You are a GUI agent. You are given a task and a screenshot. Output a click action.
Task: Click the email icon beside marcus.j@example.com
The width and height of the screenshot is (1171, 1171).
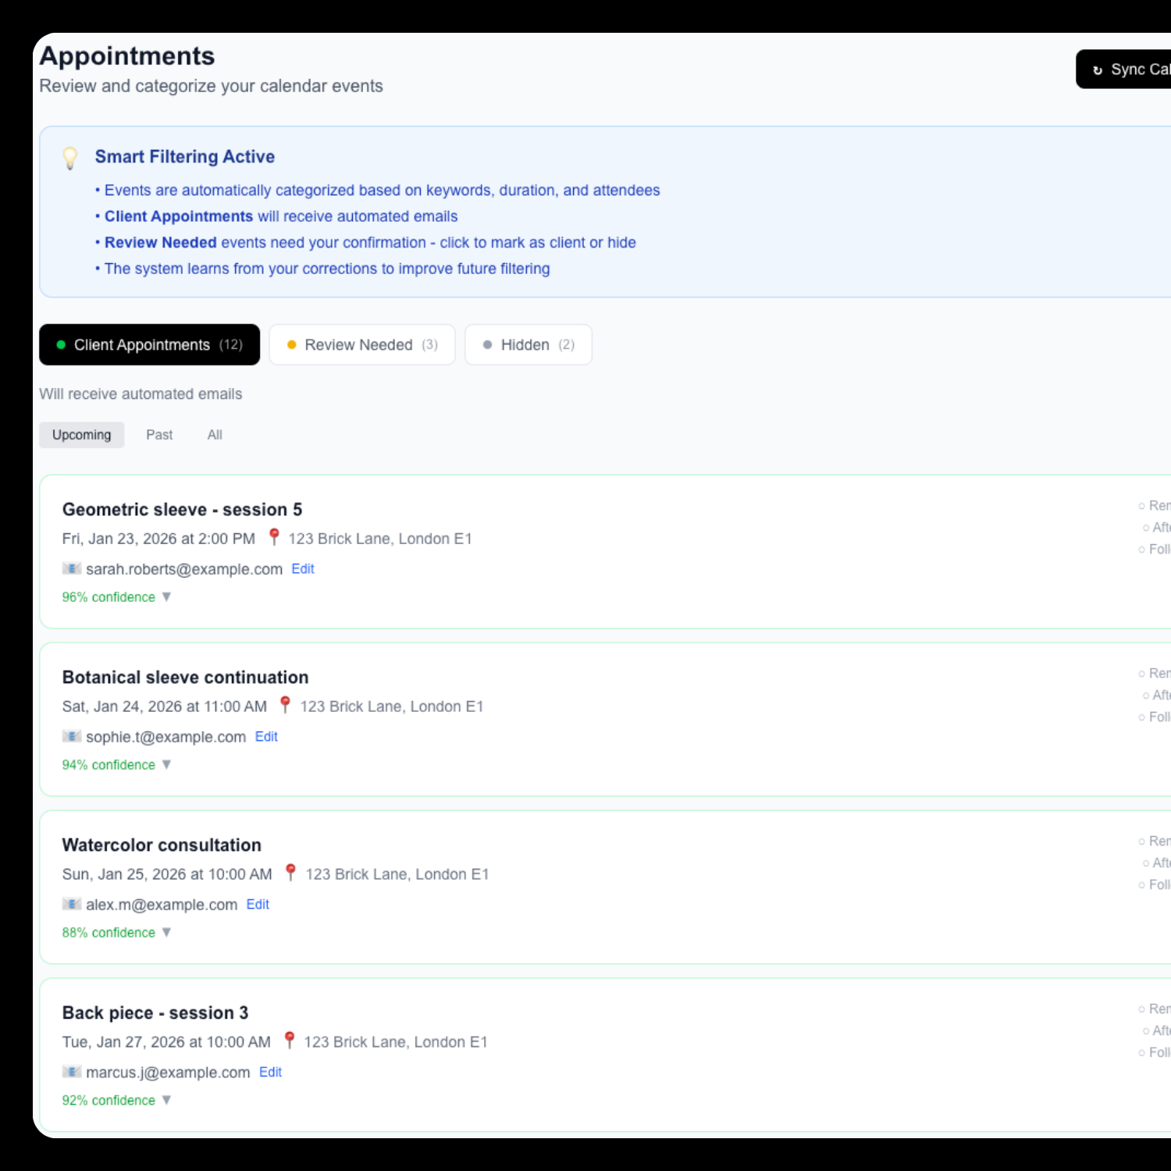click(72, 1073)
